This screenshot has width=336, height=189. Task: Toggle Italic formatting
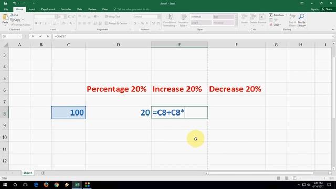(x=41, y=23)
